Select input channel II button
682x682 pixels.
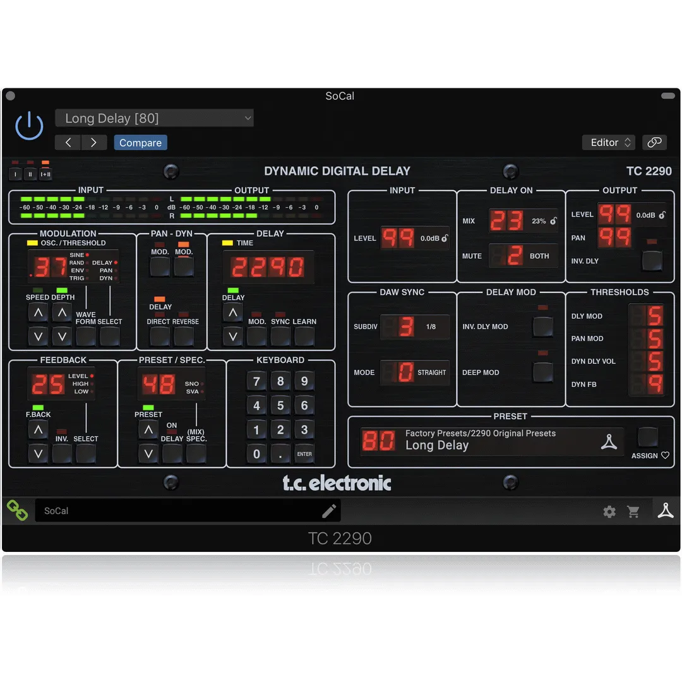pyautogui.click(x=30, y=174)
